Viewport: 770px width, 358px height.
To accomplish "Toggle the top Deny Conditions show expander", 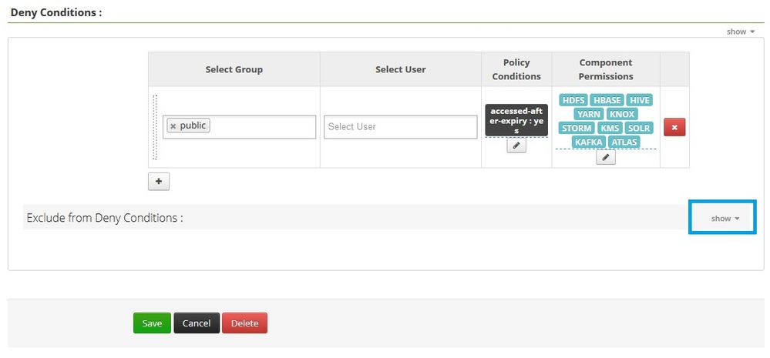I will tap(740, 32).
